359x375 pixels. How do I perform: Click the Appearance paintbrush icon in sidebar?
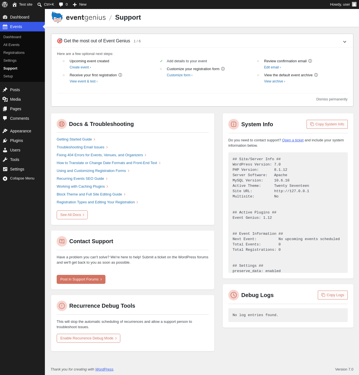[x=5, y=131]
